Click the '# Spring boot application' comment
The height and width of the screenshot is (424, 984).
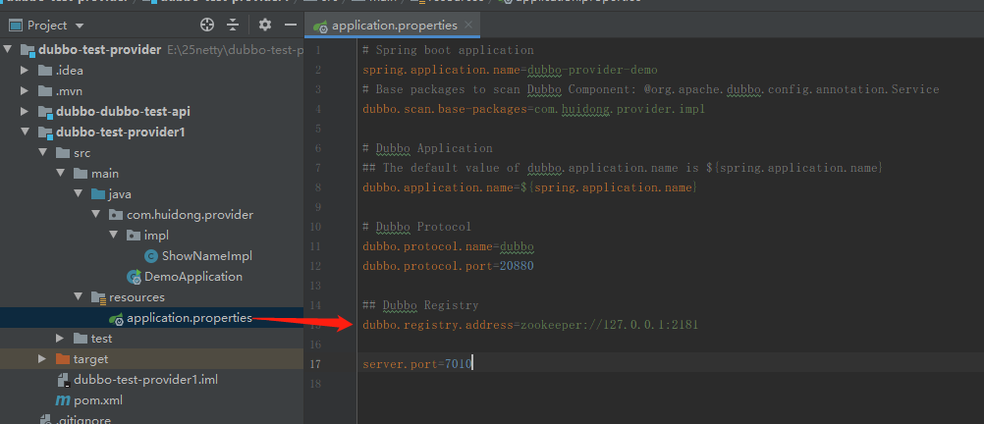pos(448,50)
